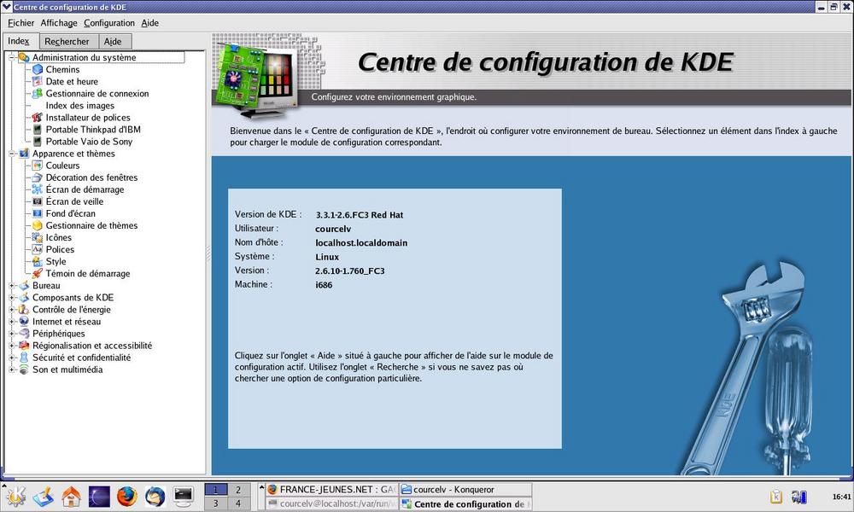Viewport: 854px width, 512px height.
Task: Expand Sécurité et confidentialité branch
Action: [x=11, y=357]
